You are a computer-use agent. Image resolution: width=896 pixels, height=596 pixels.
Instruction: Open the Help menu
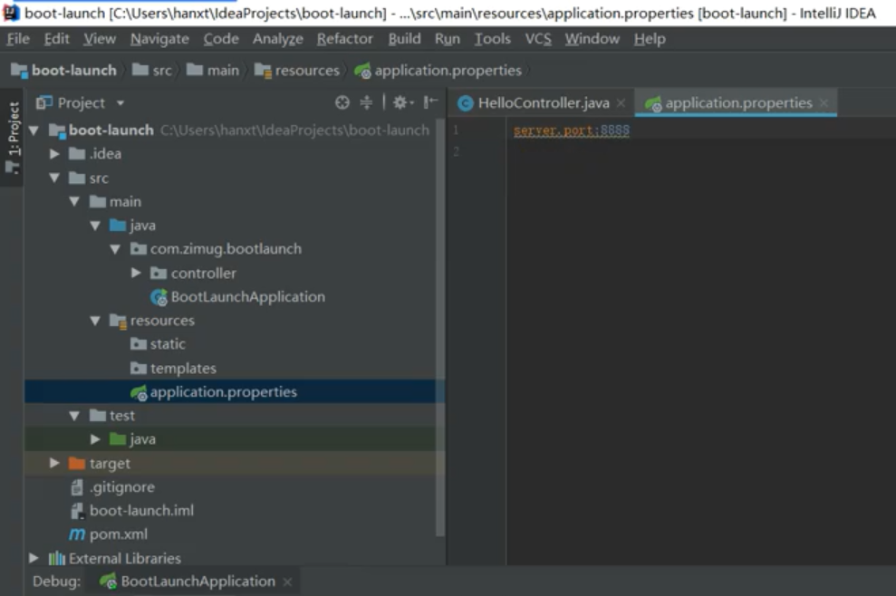[650, 39]
